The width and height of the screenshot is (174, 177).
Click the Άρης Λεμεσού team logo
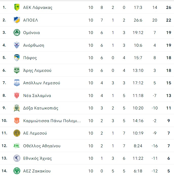tap(17, 71)
